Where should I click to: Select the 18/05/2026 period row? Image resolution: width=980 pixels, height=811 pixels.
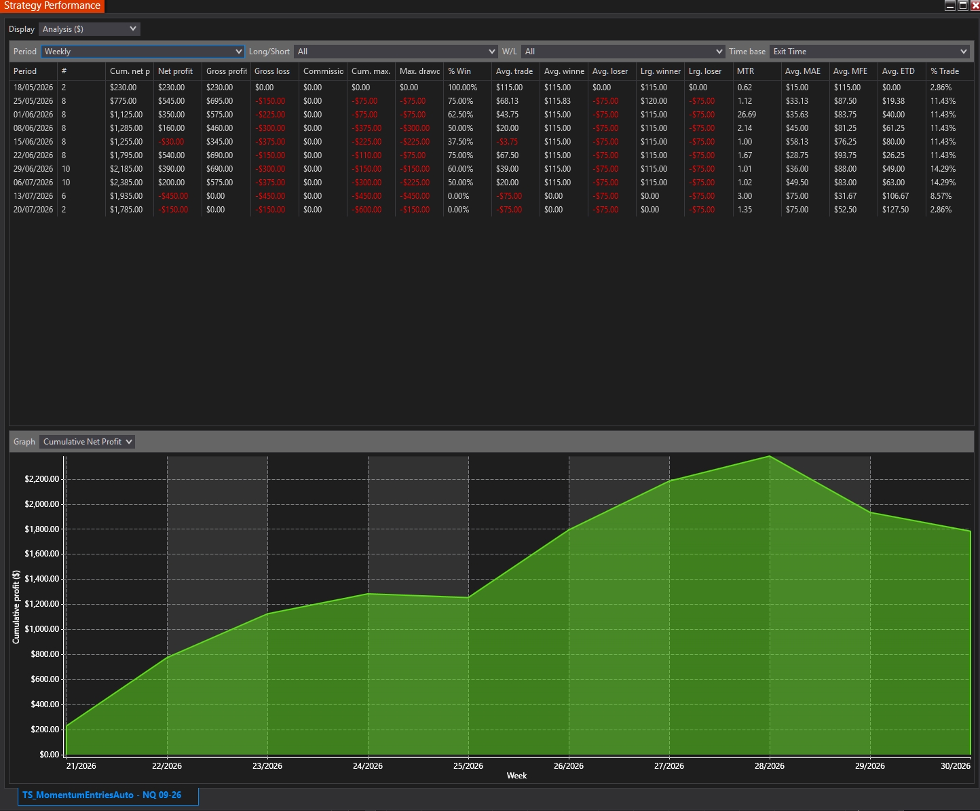(491, 88)
